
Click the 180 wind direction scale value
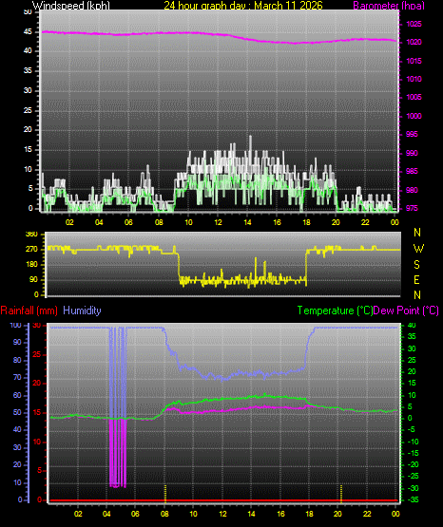31,265
